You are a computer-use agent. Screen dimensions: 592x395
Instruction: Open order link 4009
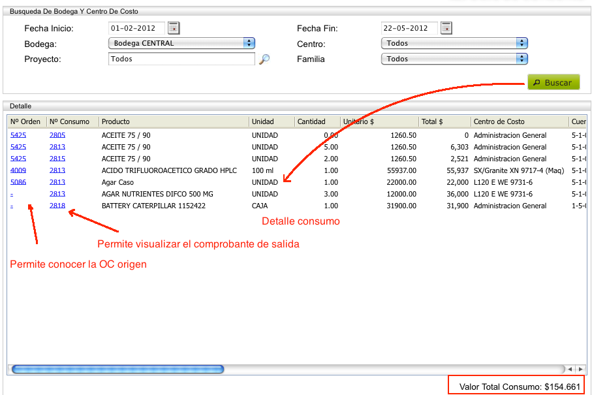(x=18, y=170)
